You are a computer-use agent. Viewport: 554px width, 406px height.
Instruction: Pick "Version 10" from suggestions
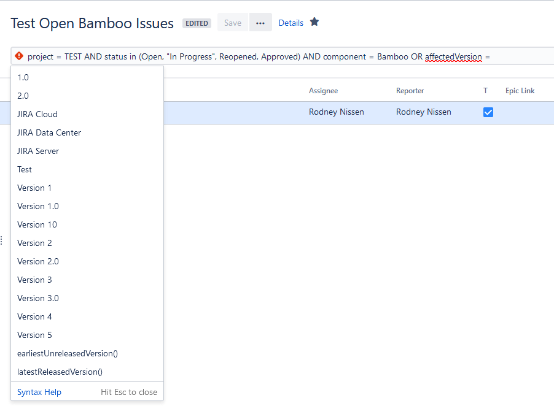click(x=37, y=224)
